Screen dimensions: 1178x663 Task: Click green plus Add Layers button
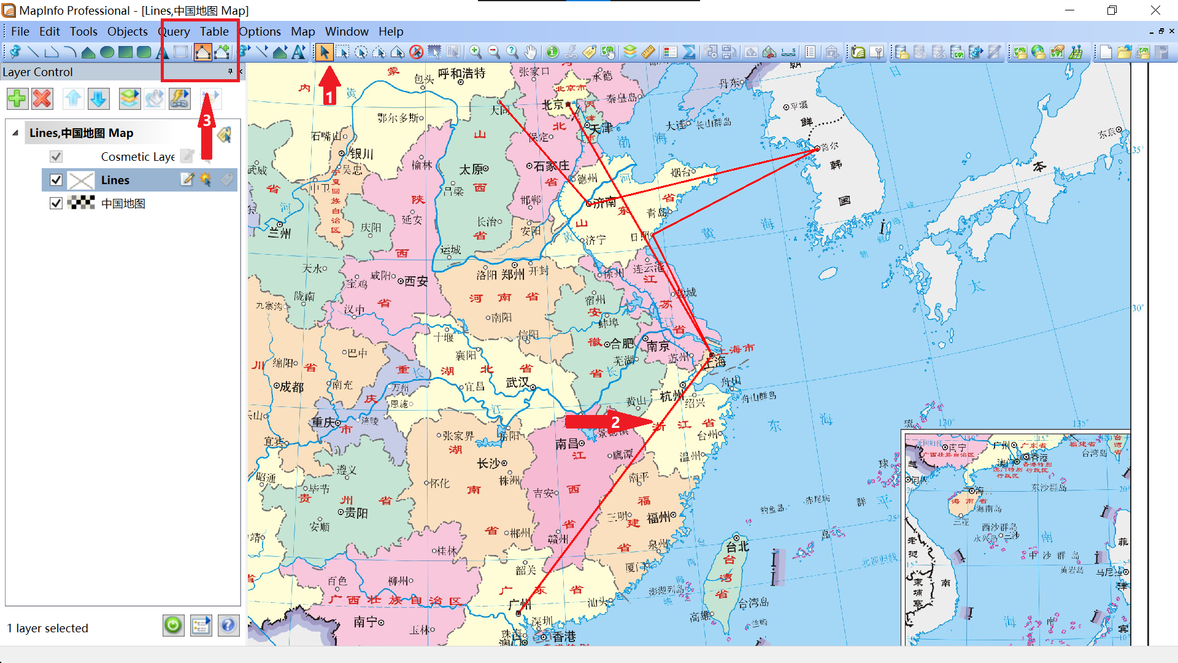(x=17, y=98)
